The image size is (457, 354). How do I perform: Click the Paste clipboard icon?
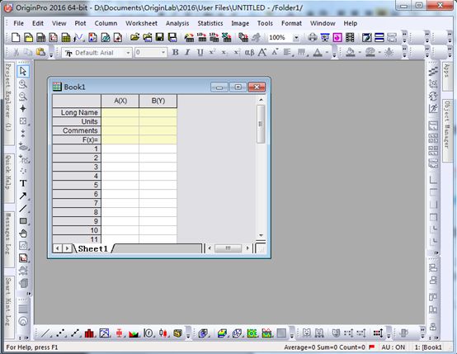[x=40, y=52]
